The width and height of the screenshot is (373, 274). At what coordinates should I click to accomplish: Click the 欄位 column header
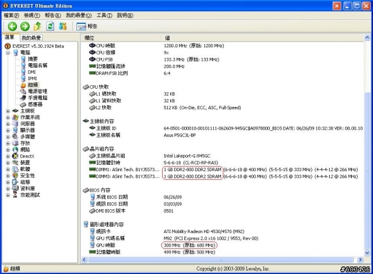[x=121, y=37]
